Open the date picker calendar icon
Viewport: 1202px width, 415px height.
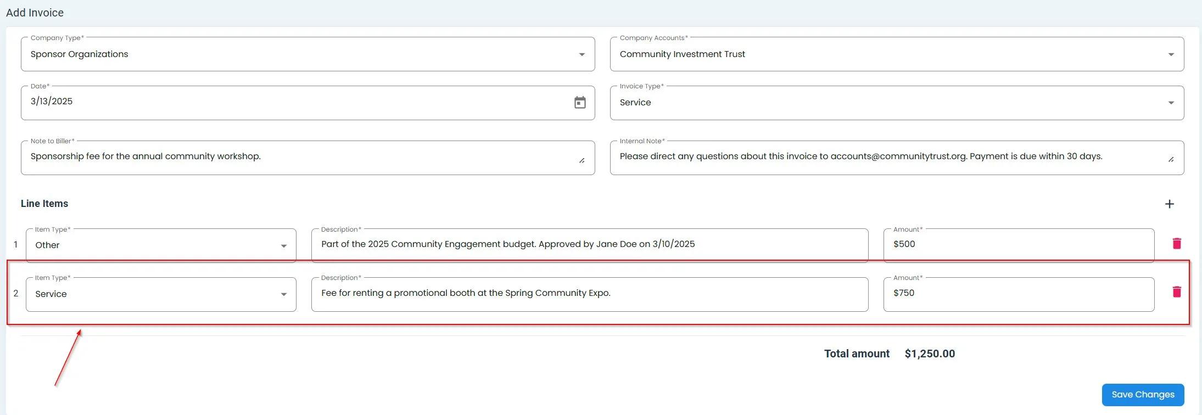tap(580, 103)
